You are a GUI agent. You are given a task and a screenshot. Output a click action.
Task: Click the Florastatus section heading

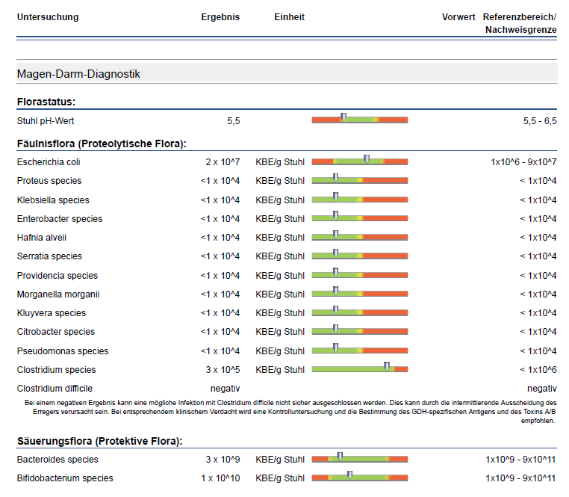(x=46, y=102)
